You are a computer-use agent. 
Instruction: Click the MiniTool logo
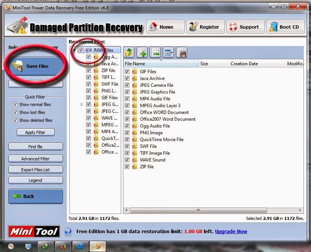click(34, 231)
